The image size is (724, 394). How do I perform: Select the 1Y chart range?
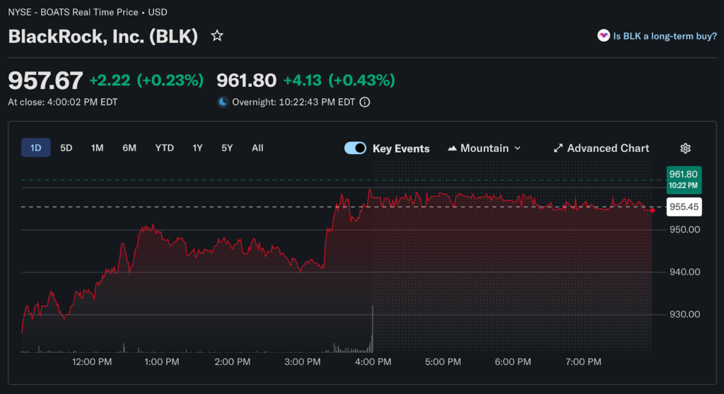(197, 148)
